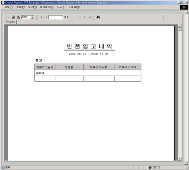This screenshot has width=189, height=170.
Task: Open the 100% zoom dropdown
Action: [x=33, y=17]
